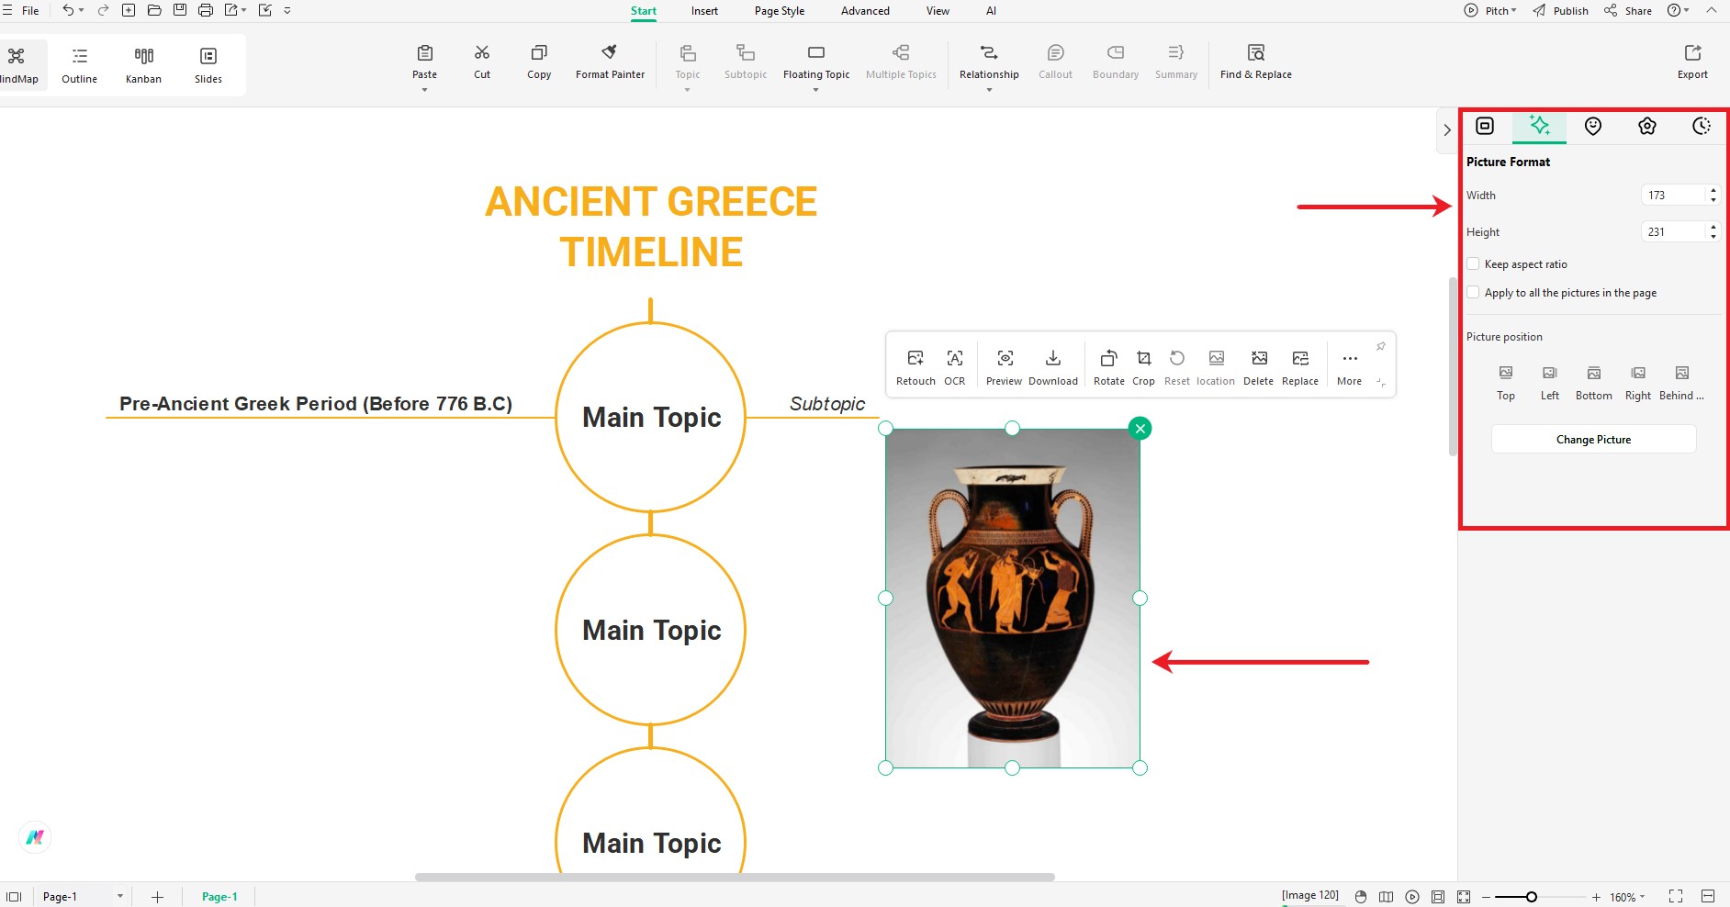Click the Redo arrow icon
The height and width of the screenshot is (907, 1730).
103,10
